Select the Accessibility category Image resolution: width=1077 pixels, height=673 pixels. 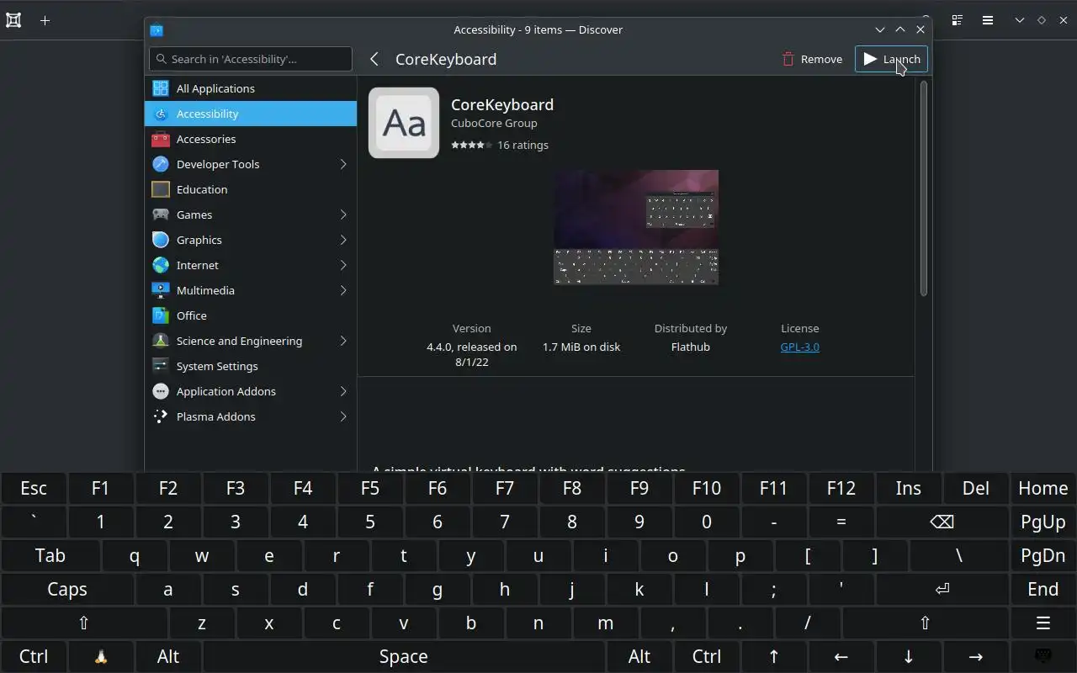click(x=251, y=114)
